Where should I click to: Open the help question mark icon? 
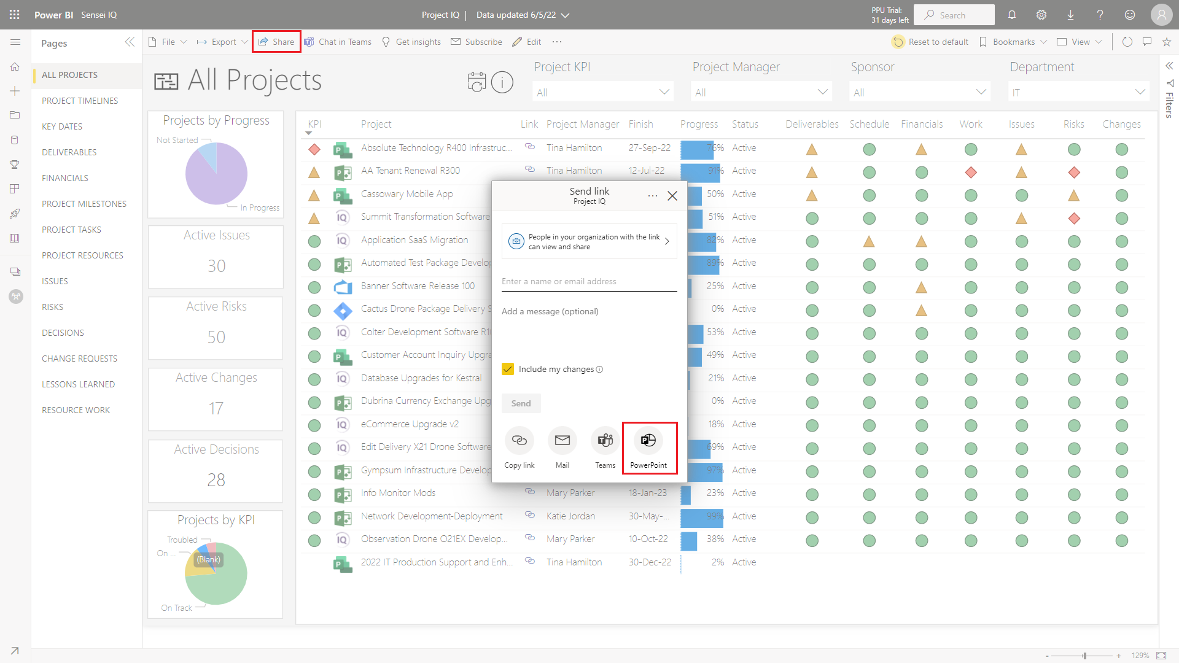click(x=1100, y=15)
